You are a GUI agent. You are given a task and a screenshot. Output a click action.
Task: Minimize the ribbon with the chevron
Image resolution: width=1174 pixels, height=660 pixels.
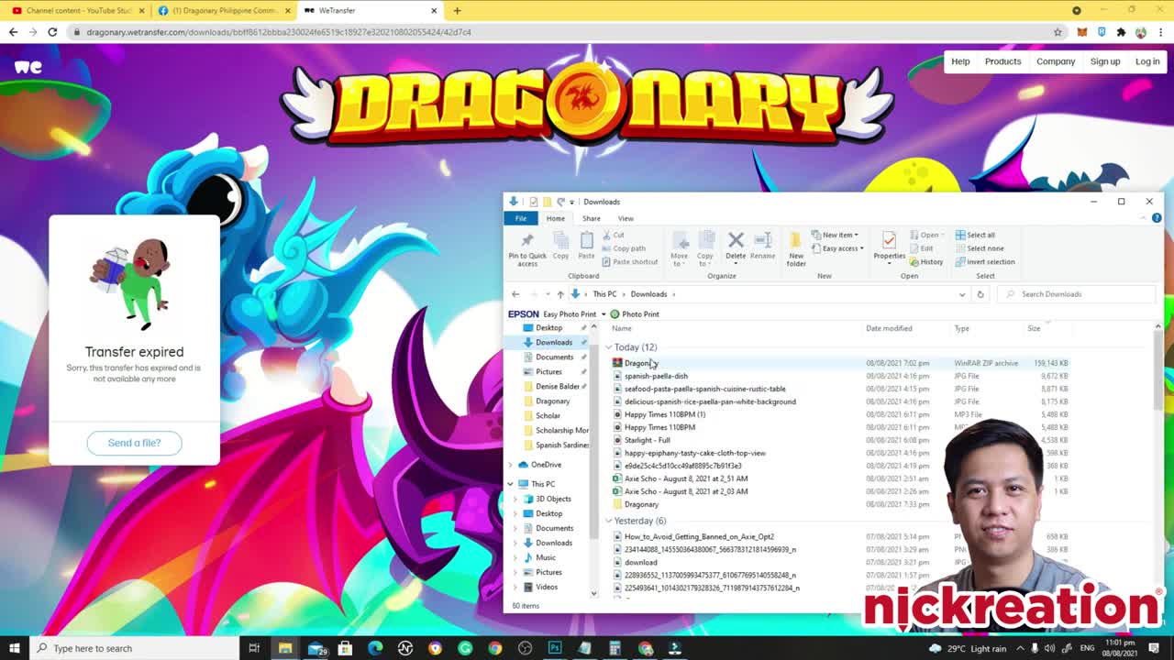click(x=1144, y=218)
